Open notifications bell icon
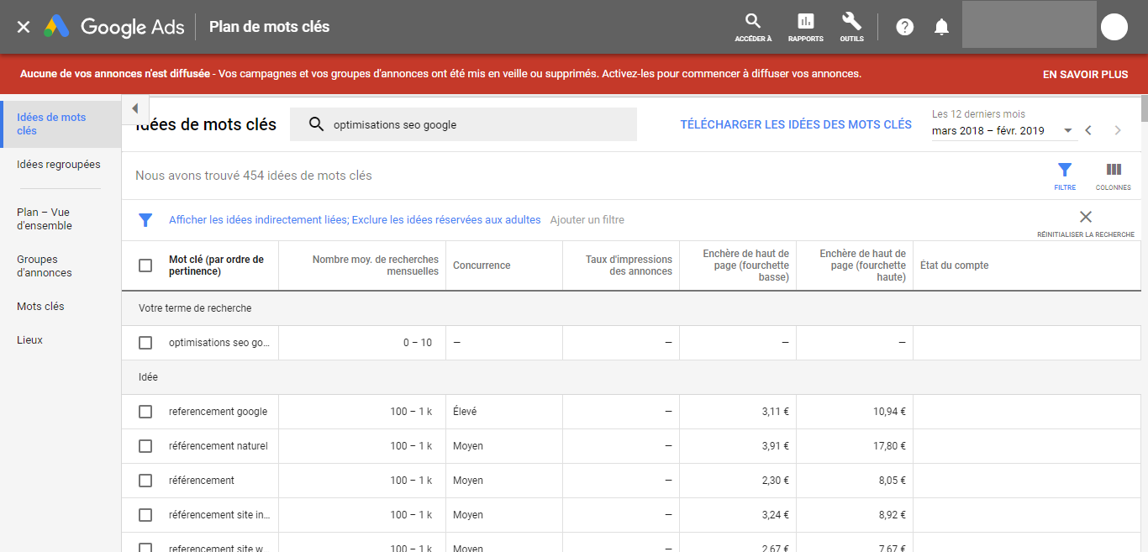Screen dimensions: 1148x552 pos(941,27)
